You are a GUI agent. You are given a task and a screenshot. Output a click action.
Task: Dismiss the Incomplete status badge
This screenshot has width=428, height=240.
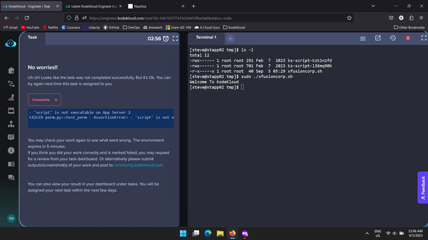point(56,100)
